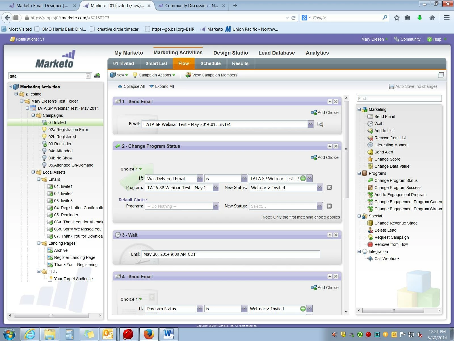The height and width of the screenshot is (341, 454).
Task: Click Collapse All steps
Action: [x=131, y=86]
